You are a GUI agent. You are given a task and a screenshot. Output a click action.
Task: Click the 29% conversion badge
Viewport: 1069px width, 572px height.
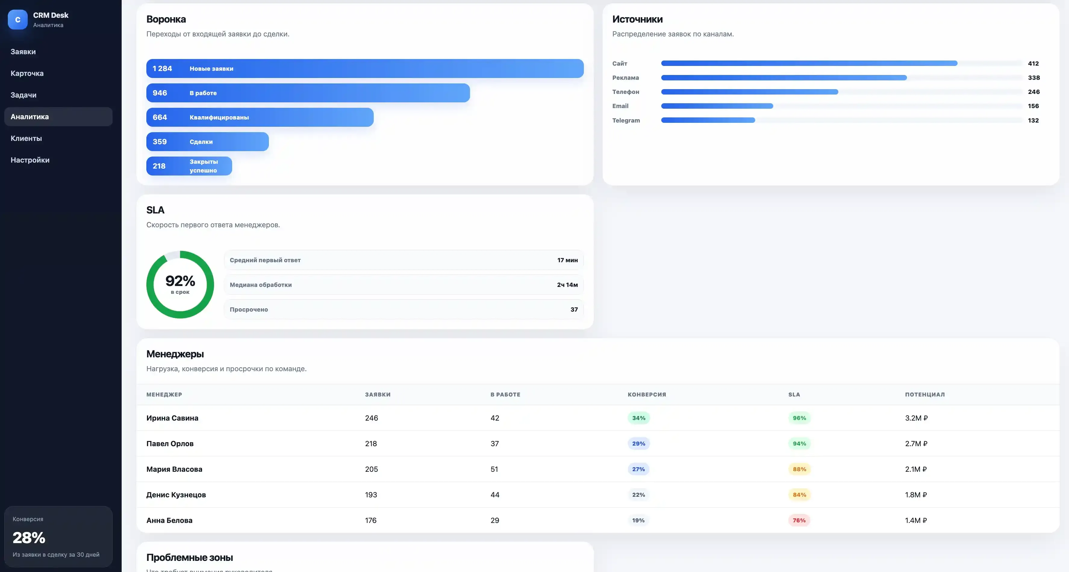pos(639,444)
